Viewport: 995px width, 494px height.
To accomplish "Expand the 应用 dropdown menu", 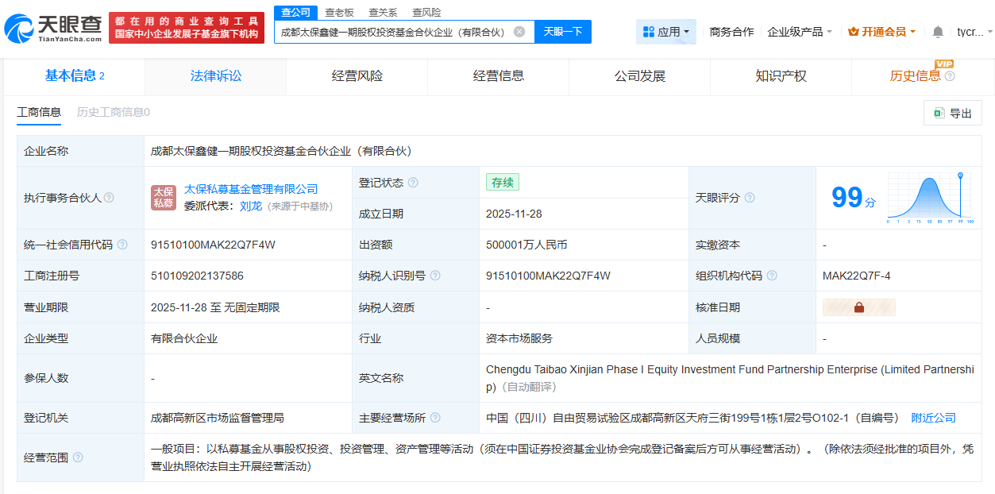I will click(x=665, y=32).
